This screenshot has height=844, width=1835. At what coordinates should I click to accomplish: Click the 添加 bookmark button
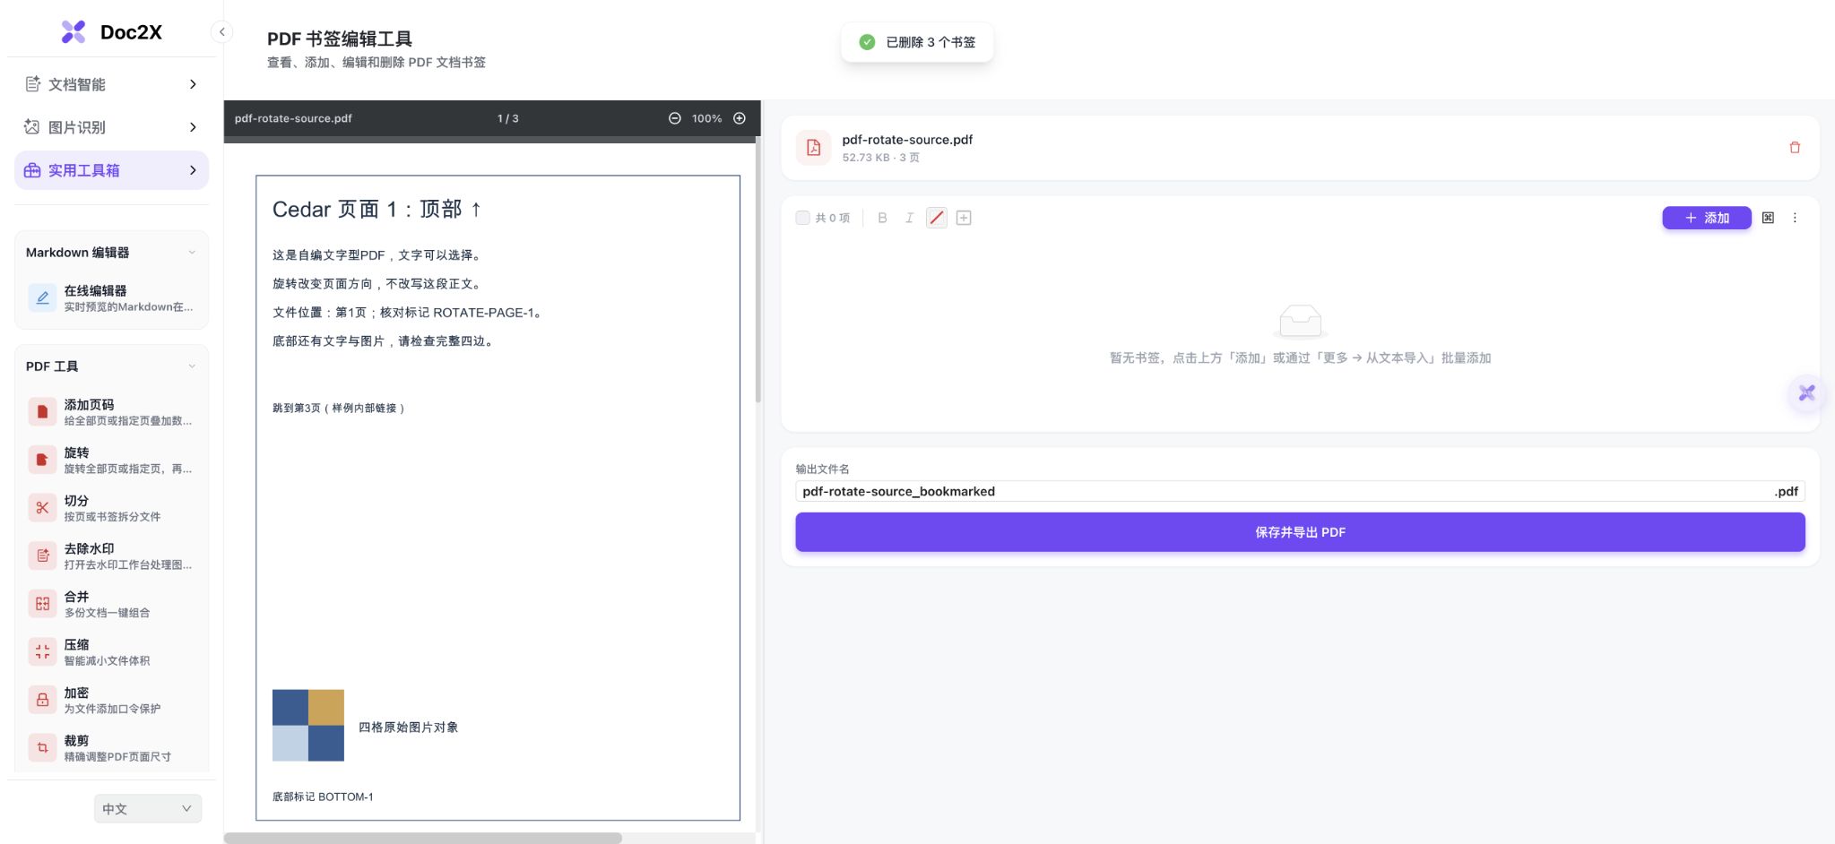coord(1707,218)
